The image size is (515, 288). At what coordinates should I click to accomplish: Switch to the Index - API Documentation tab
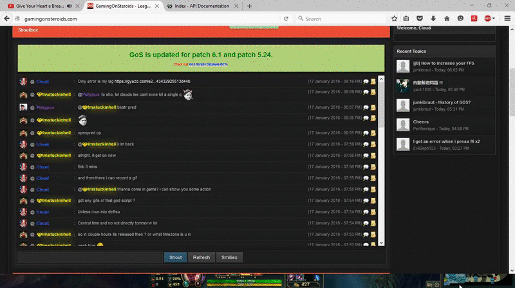click(x=201, y=6)
